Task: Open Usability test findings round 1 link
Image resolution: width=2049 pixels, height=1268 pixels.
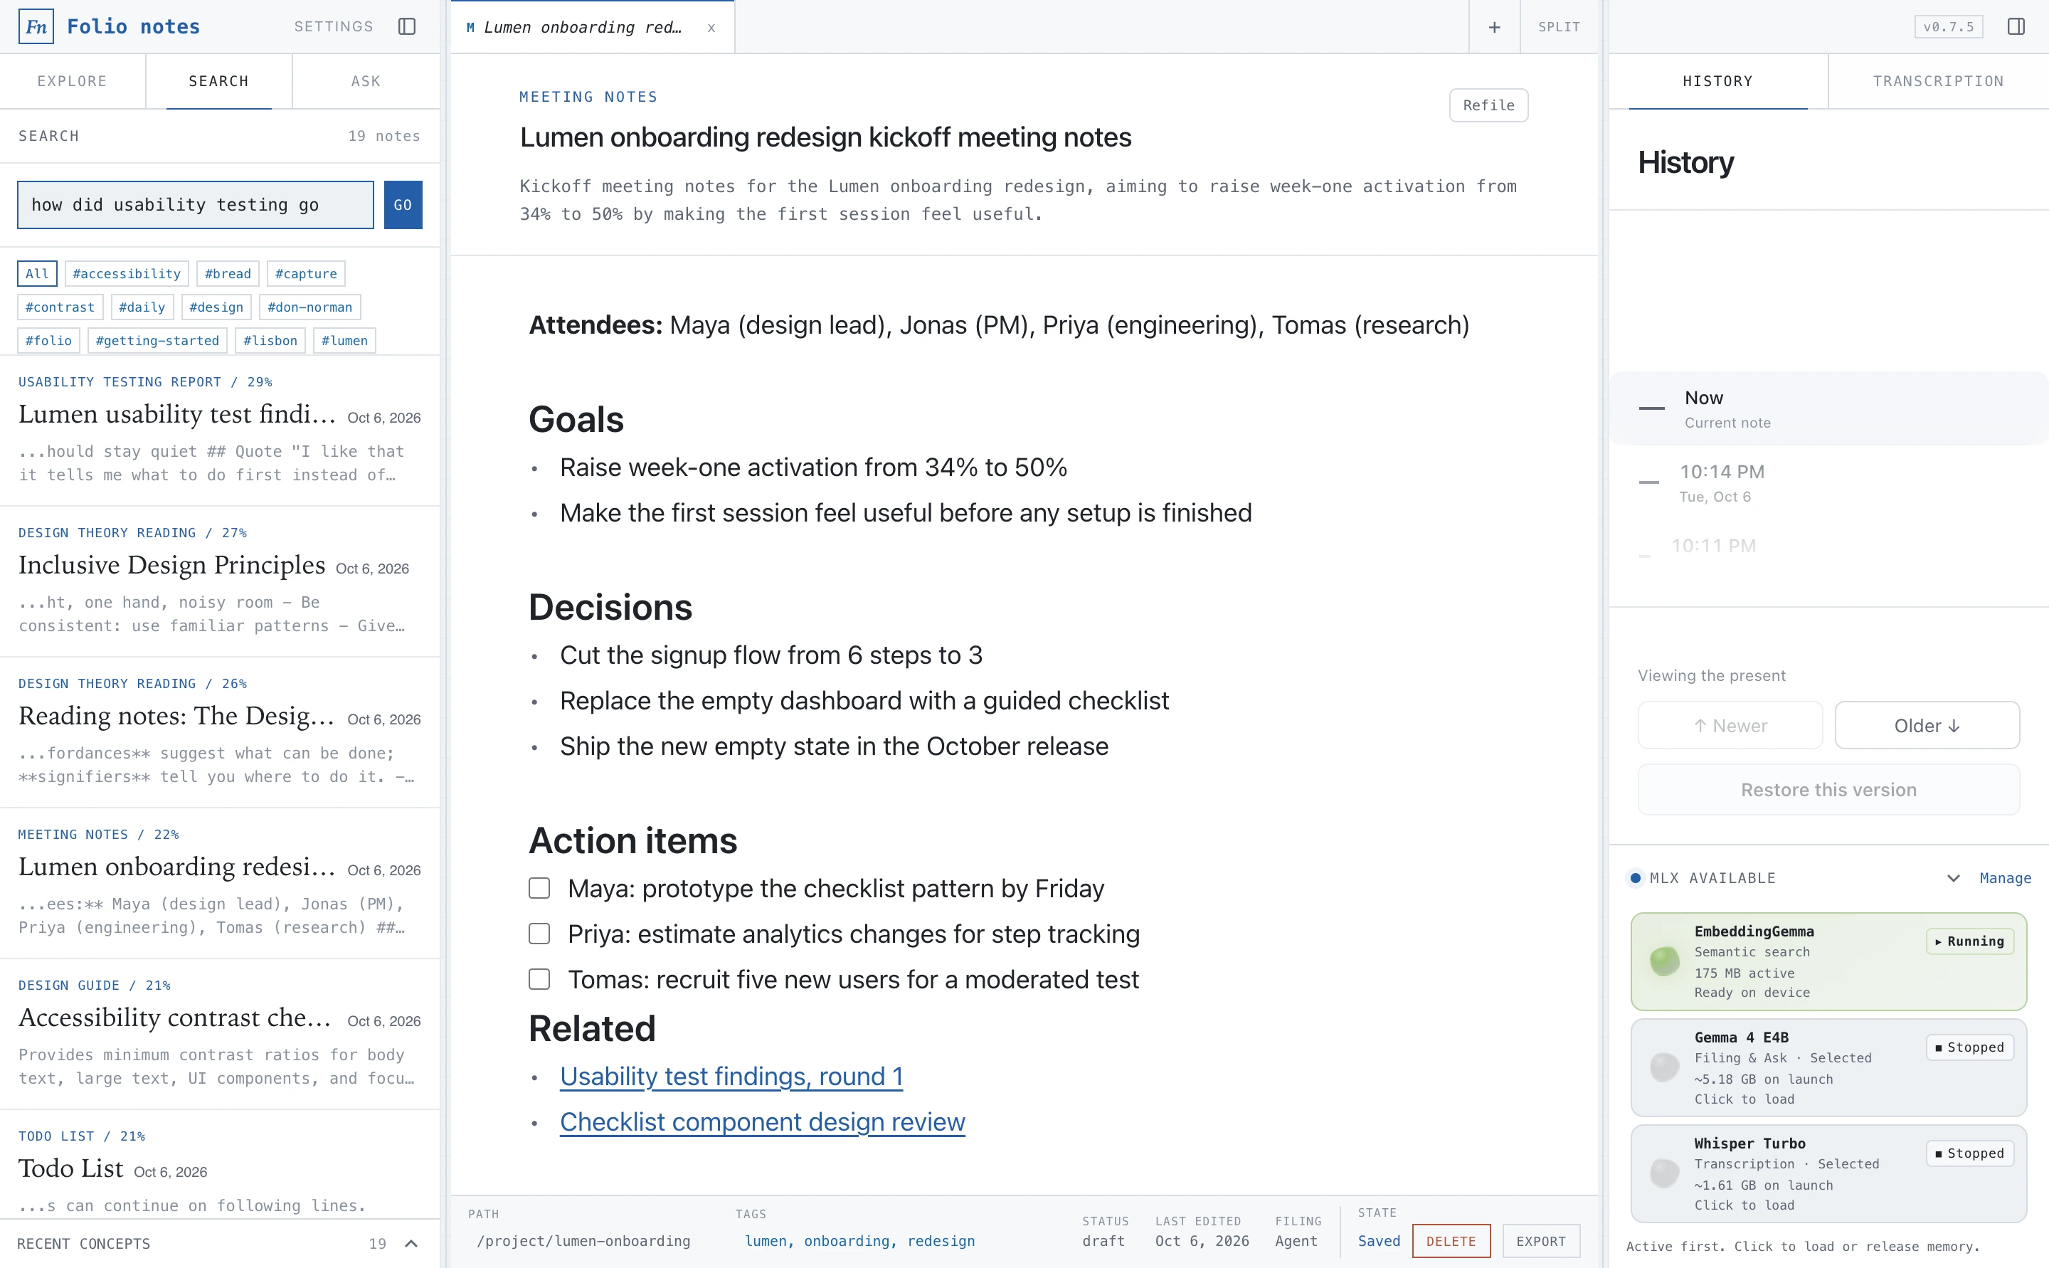Action: pyautogui.click(x=731, y=1077)
